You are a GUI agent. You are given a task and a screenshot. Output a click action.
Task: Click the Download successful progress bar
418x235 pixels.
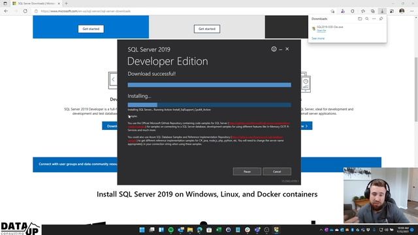tap(209, 85)
